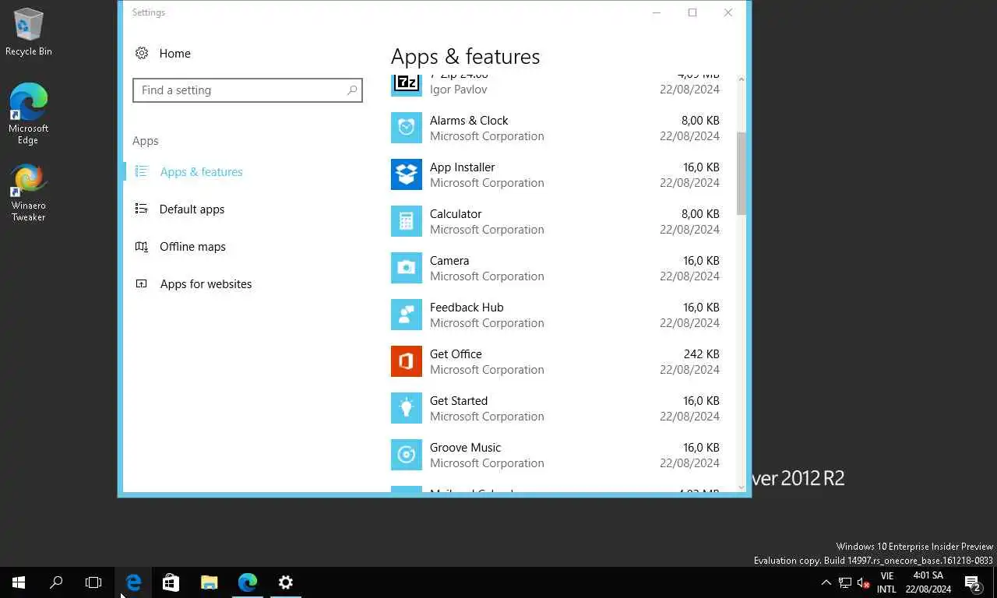This screenshot has width=997, height=598.
Task: Click the volume speaker tray icon
Action: tap(864, 582)
